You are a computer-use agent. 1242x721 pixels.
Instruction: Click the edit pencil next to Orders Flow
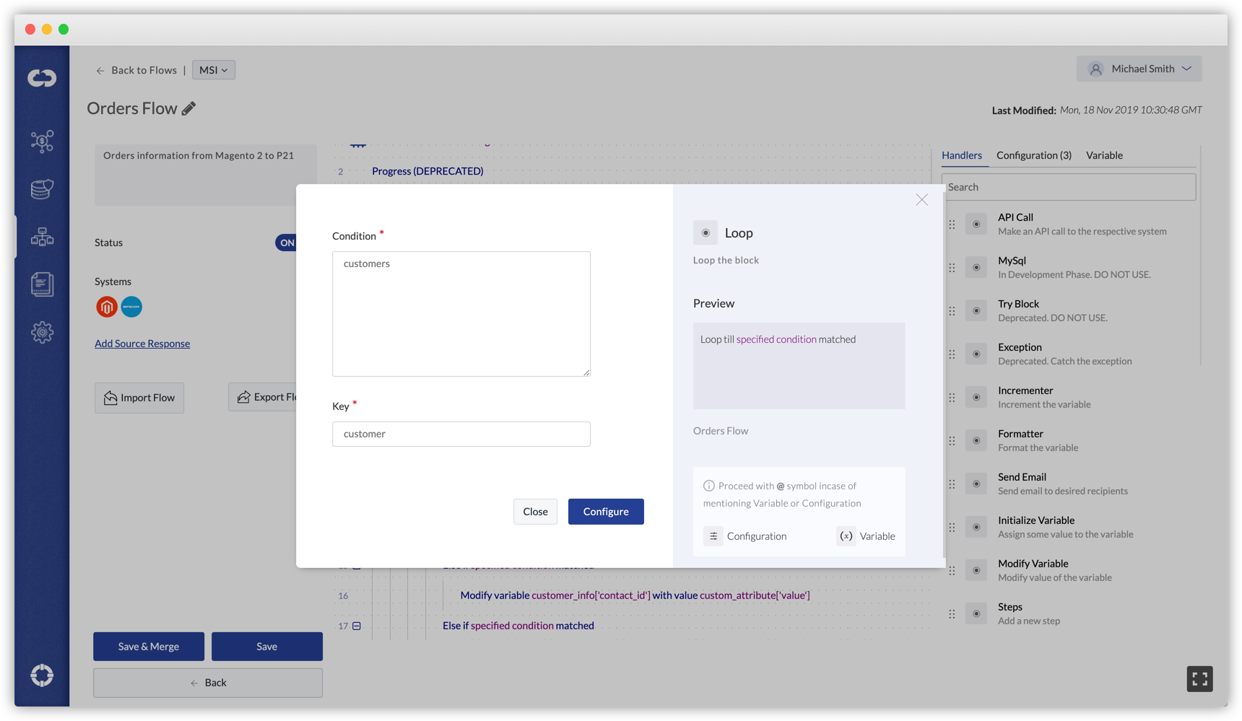tap(188, 109)
